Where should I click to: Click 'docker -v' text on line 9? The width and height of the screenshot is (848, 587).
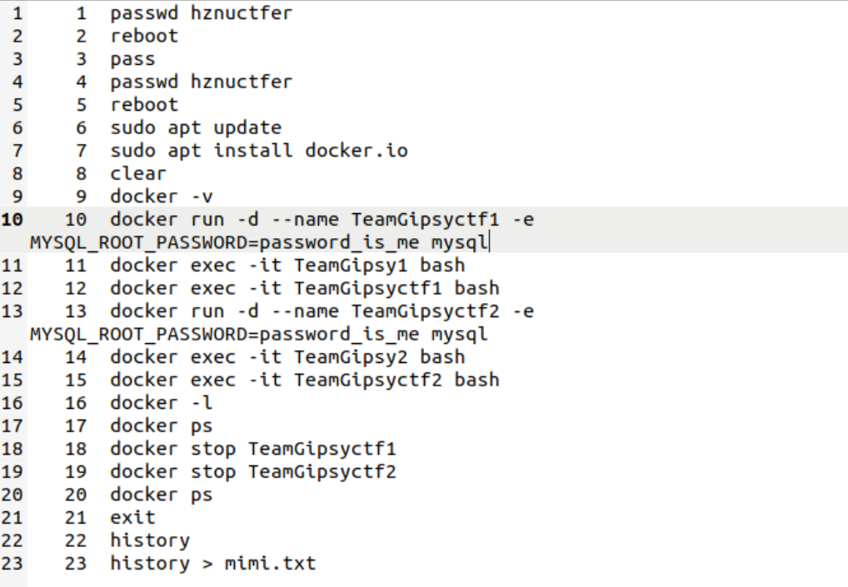161,196
